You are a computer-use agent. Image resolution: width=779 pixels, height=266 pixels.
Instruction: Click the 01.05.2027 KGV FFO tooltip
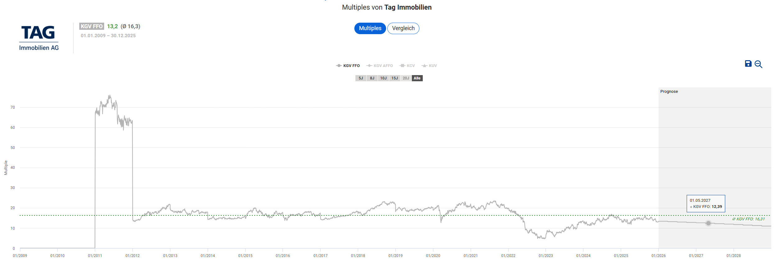[706, 204]
